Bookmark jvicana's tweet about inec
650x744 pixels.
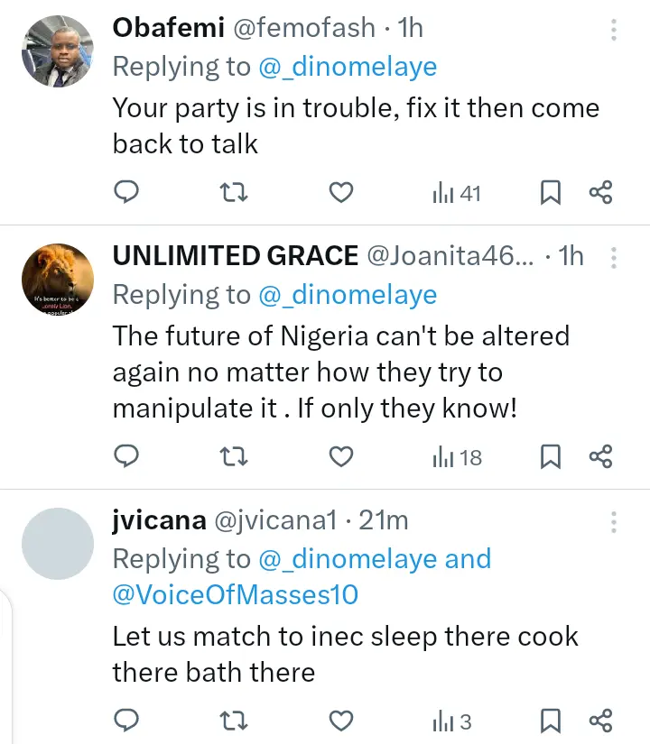(550, 721)
